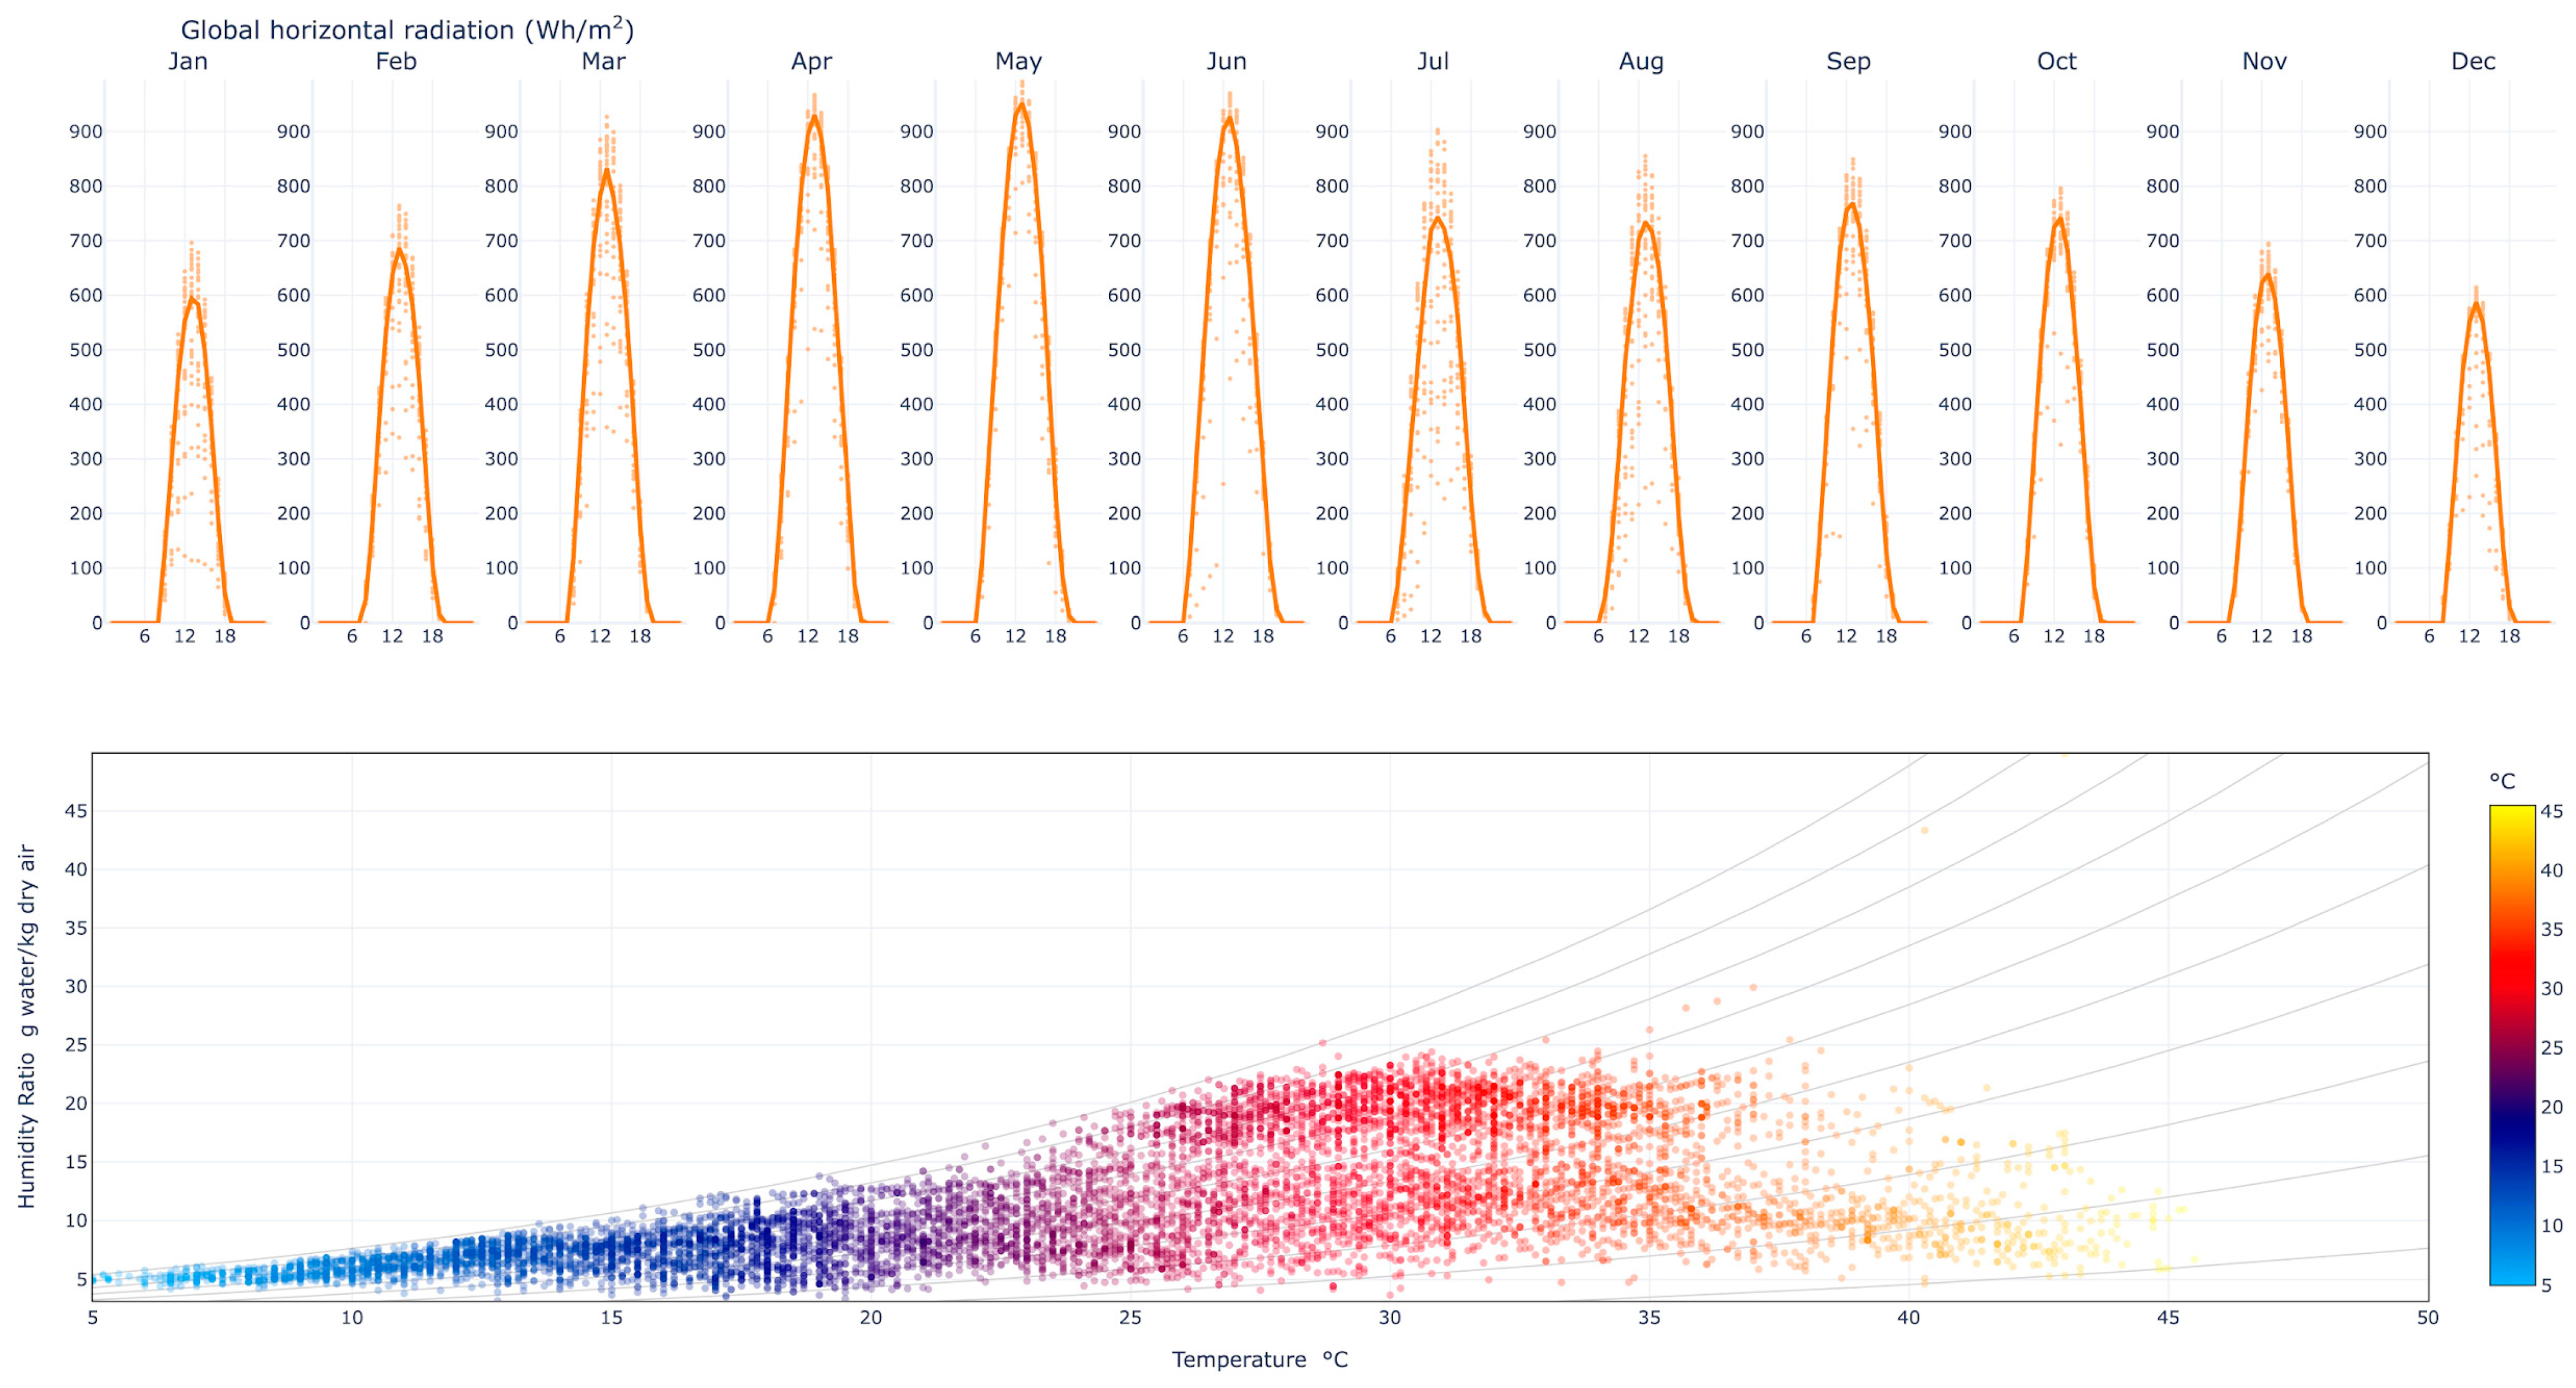Image resolution: width=2576 pixels, height=1388 pixels.
Task: Click the Temperature °C axis title
Action: coord(1259,1359)
